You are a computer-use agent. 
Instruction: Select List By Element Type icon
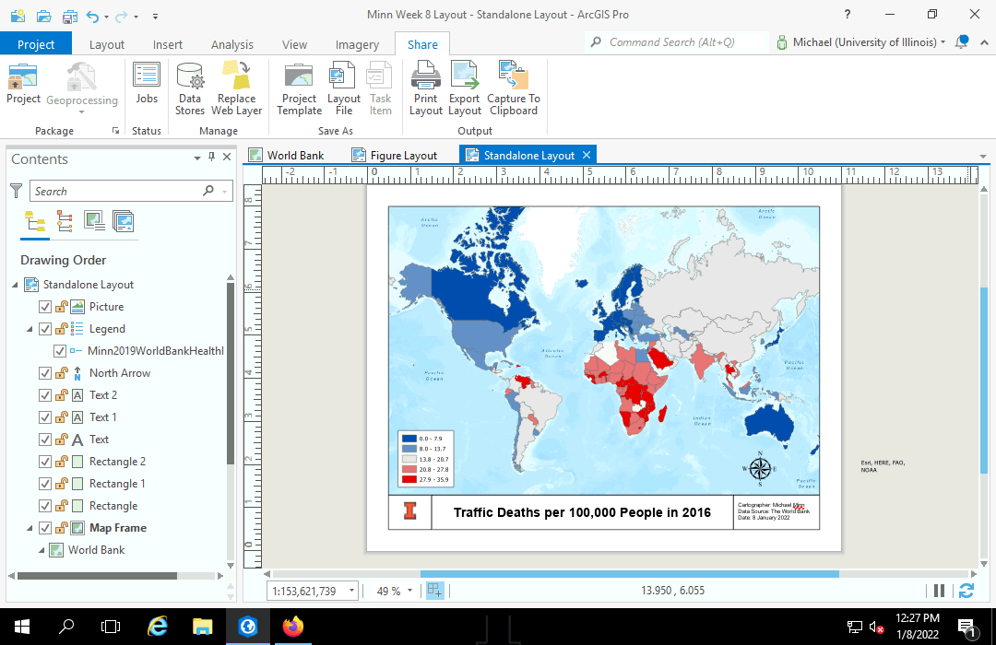pyautogui.click(x=65, y=221)
